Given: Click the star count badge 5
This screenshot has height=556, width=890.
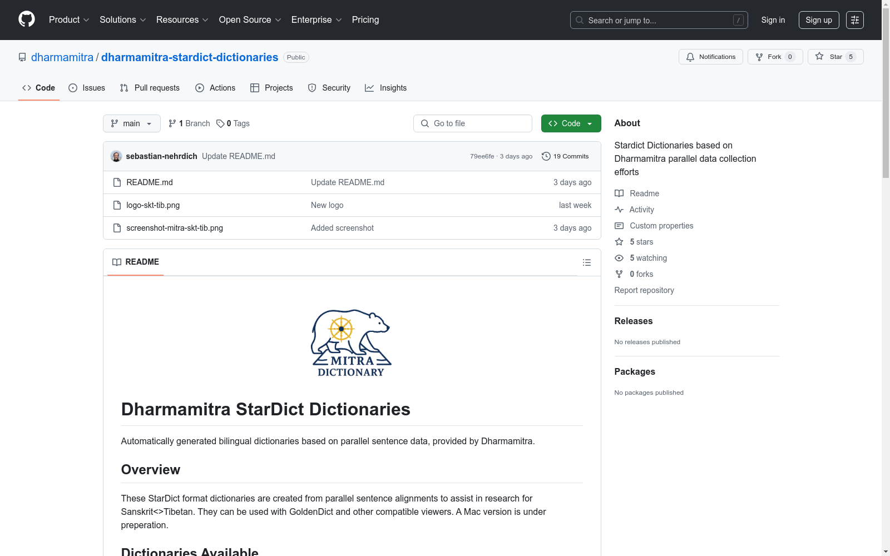Looking at the screenshot, I should (x=851, y=57).
